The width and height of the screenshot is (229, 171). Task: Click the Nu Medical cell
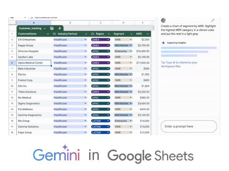pyautogui.click(x=34, y=98)
